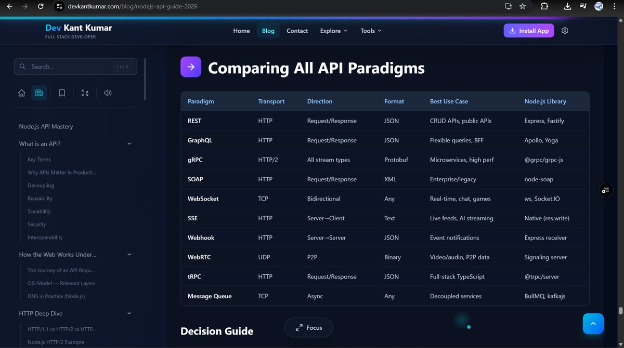The height and width of the screenshot is (348, 624).
Task: Open the browser media control icon
Action: point(583,6)
